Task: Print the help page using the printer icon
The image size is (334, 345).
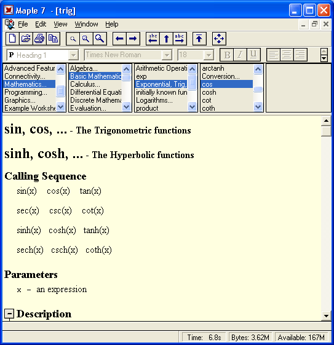Action: (x=39, y=39)
